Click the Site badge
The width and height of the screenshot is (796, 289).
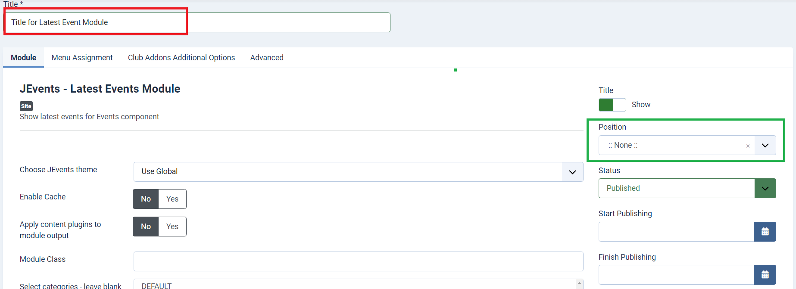[x=26, y=106]
